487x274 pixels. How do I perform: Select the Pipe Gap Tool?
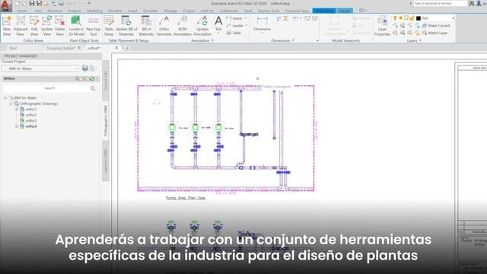pyautogui.click(x=93, y=26)
